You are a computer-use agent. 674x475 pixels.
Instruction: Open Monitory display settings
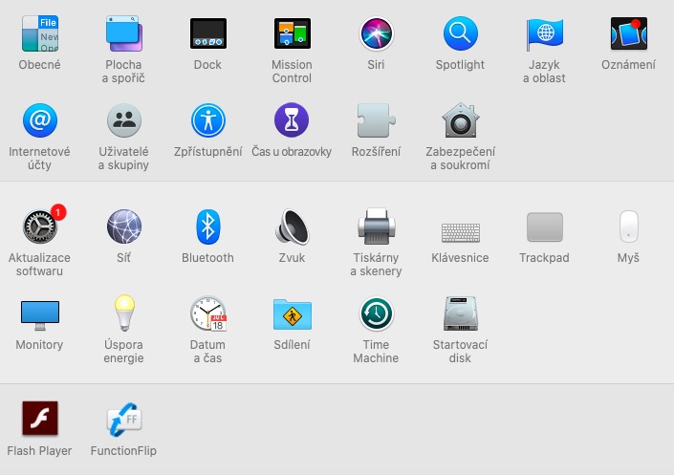[39, 315]
